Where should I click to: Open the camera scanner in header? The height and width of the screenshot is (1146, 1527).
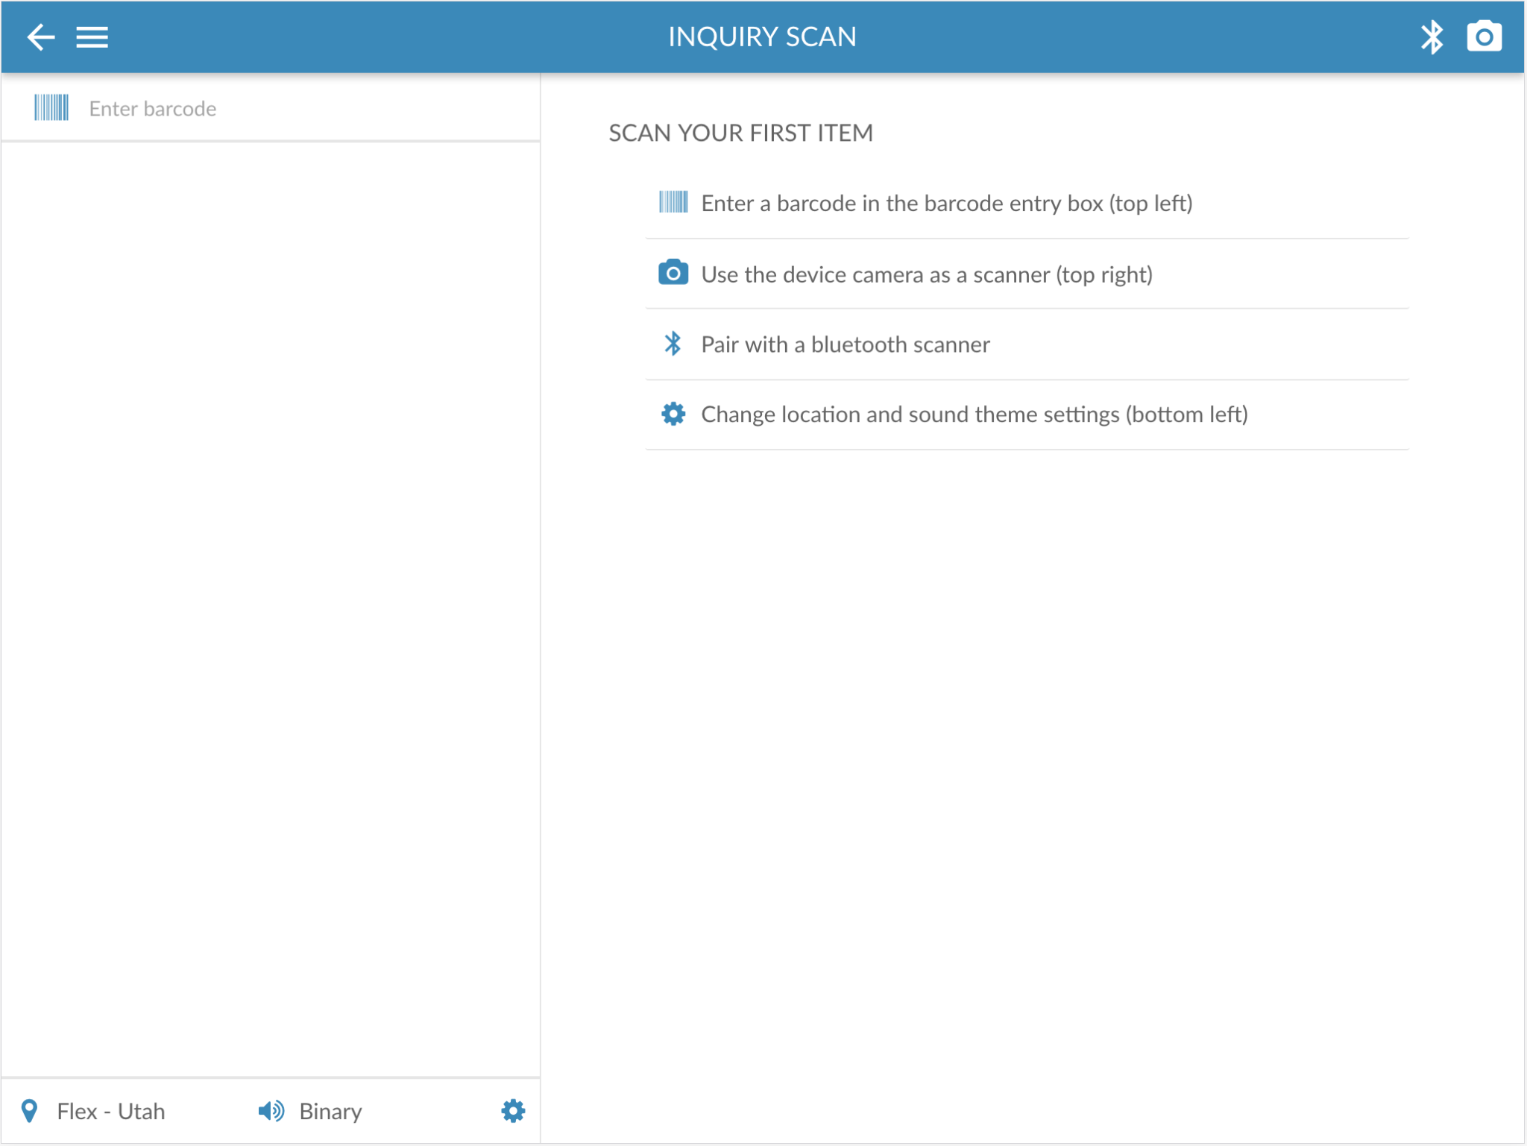coord(1484,37)
